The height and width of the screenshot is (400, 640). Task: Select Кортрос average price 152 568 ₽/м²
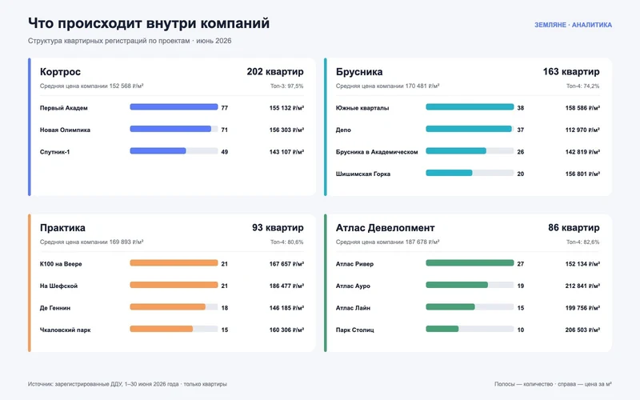(x=91, y=86)
